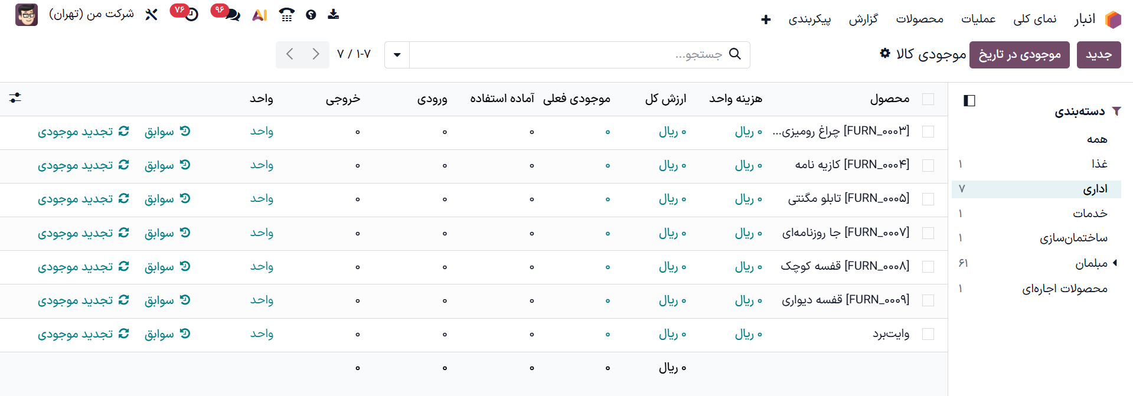This screenshot has width=1133, height=396.
Task: Click the pager counter ۱-۷ / ۷
Action: 354,54
